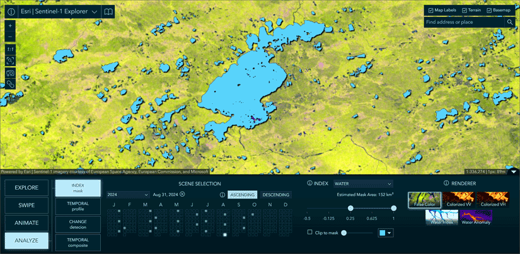Image resolution: width=520 pixels, height=254 pixels.
Task: Choose the False Color renderer thumbnail
Action: click(x=424, y=200)
